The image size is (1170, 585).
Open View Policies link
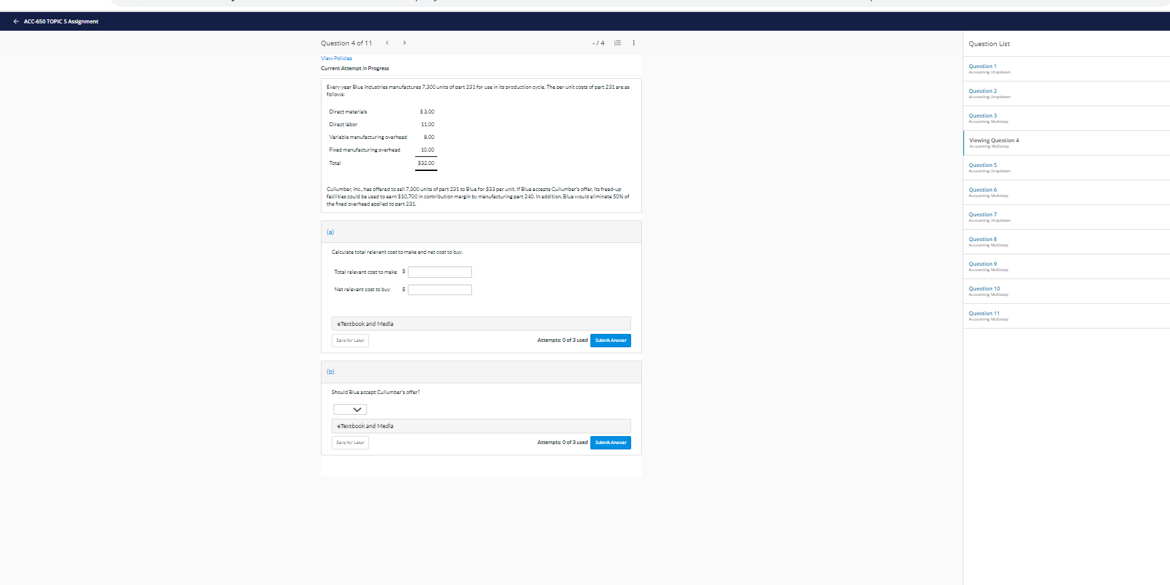click(x=336, y=58)
